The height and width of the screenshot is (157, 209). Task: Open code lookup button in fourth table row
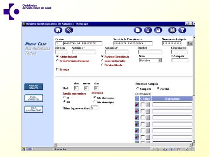click(148, 124)
